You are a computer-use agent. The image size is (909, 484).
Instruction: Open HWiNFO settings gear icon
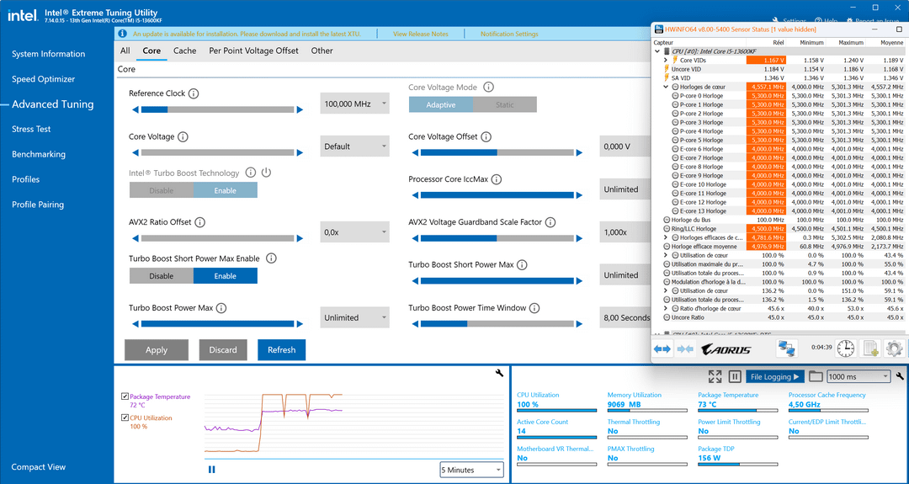(894, 348)
